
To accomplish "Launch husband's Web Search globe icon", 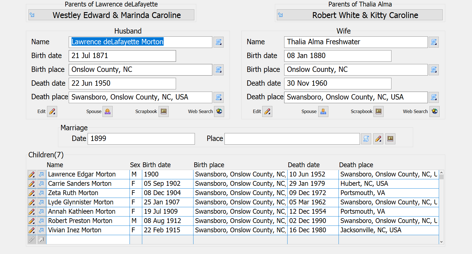I will click(x=219, y=111).
